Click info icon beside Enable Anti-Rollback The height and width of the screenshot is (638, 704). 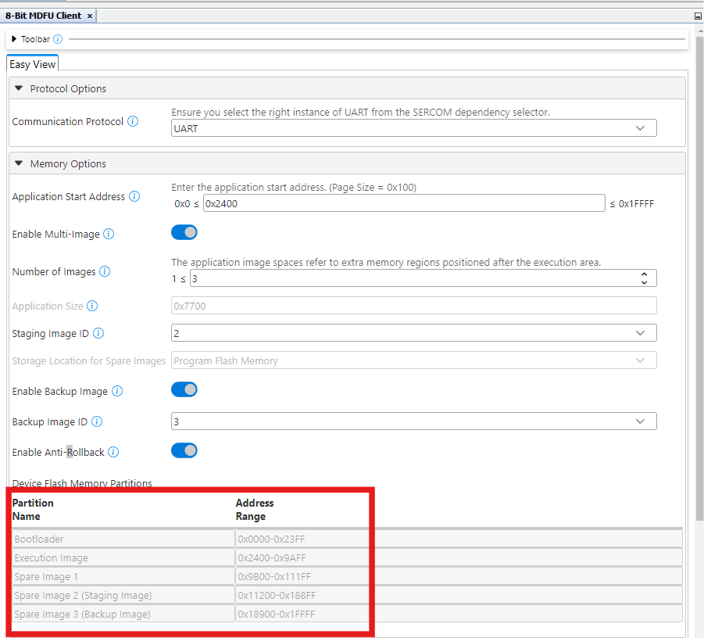pos(113,453)
